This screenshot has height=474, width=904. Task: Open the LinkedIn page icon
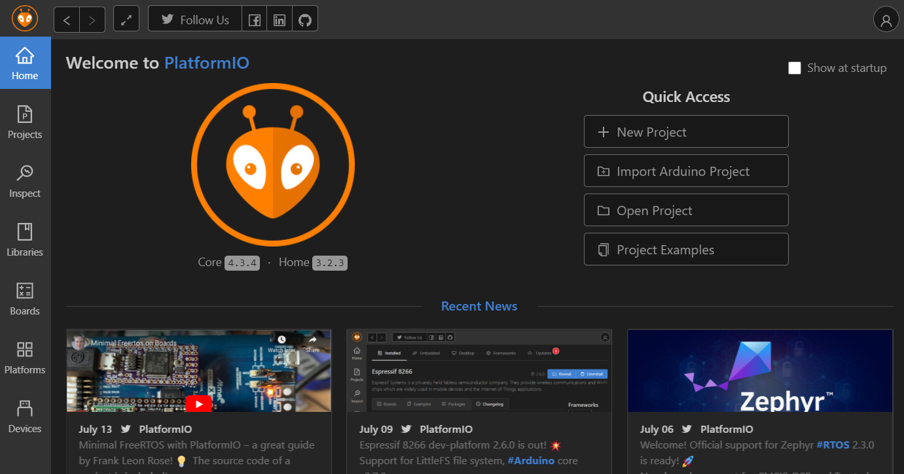(x=280, y=20)
